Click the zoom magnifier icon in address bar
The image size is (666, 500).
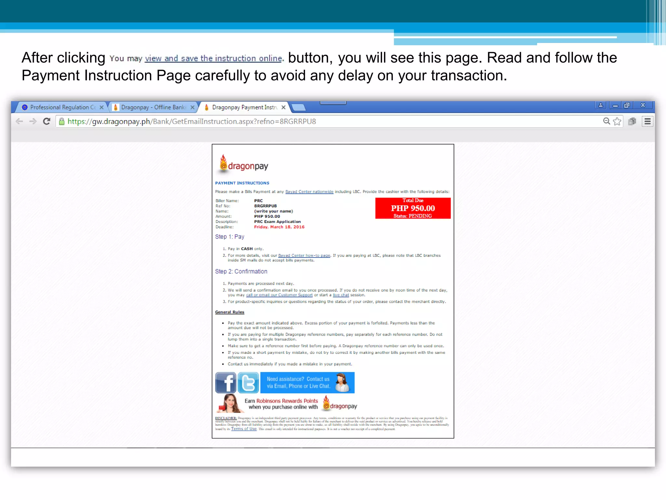coord(606,121)
